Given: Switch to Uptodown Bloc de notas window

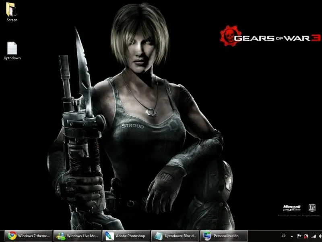Looking at the screenshot, I should (175, 236).
